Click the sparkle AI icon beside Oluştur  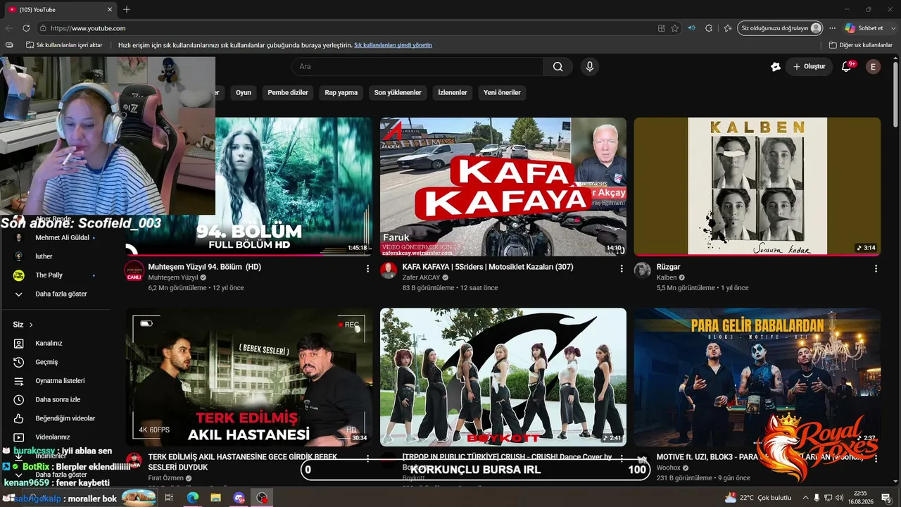point(775,67)
